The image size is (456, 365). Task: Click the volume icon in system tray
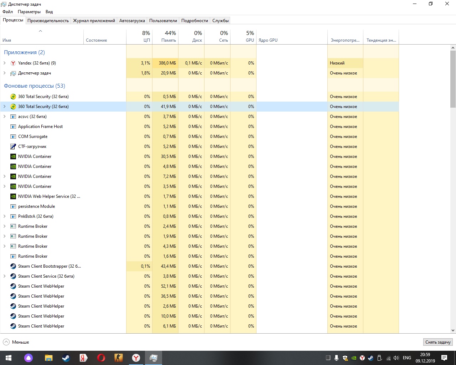point(396,358)
